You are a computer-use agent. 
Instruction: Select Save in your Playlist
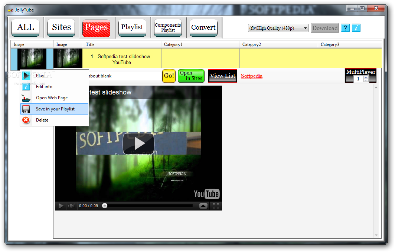pos(54,109)
